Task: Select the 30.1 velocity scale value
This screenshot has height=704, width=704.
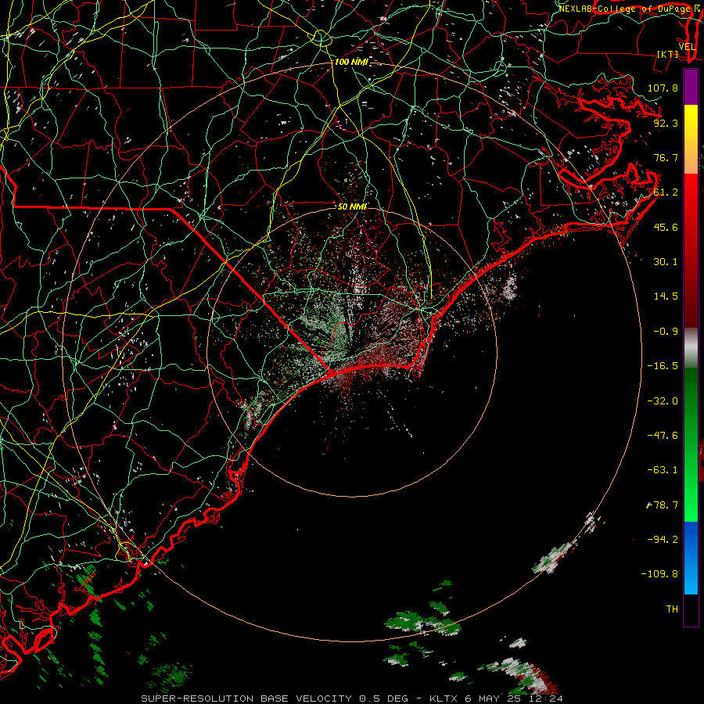Action: tap(666, 262)
